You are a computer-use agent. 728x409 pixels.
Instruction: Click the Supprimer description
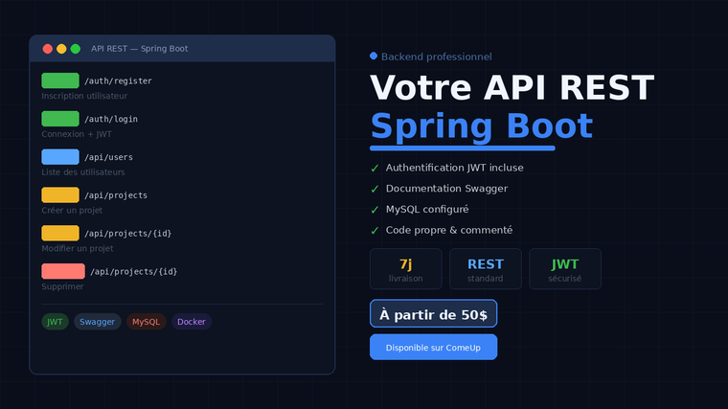(62, 286)
